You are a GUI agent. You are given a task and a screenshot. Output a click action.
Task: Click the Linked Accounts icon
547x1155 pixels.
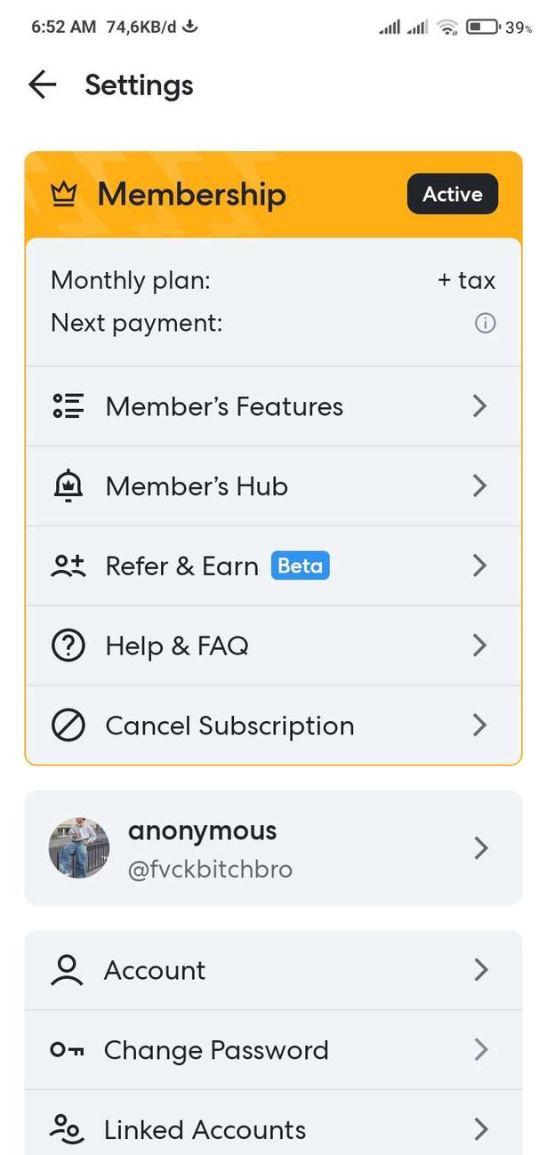(x=68, y=1129)
